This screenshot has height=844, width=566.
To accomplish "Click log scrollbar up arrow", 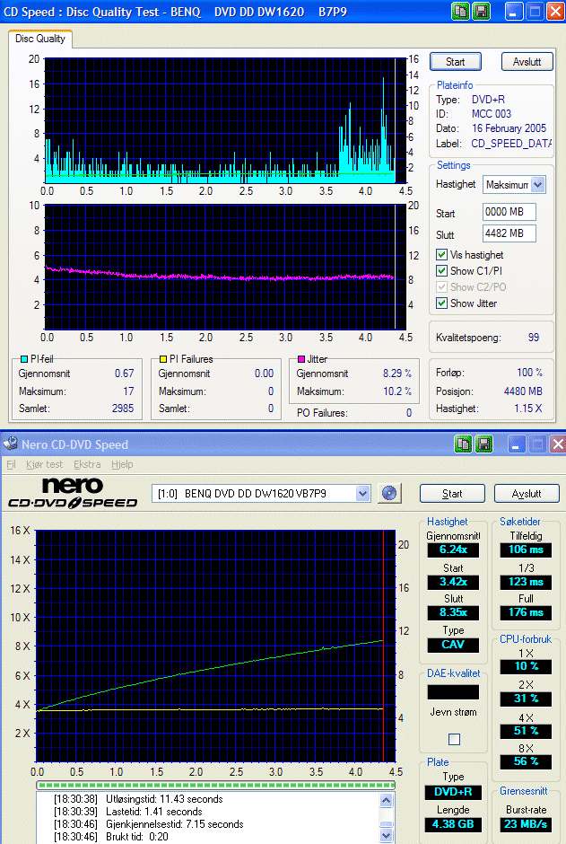I will point(386,800).
